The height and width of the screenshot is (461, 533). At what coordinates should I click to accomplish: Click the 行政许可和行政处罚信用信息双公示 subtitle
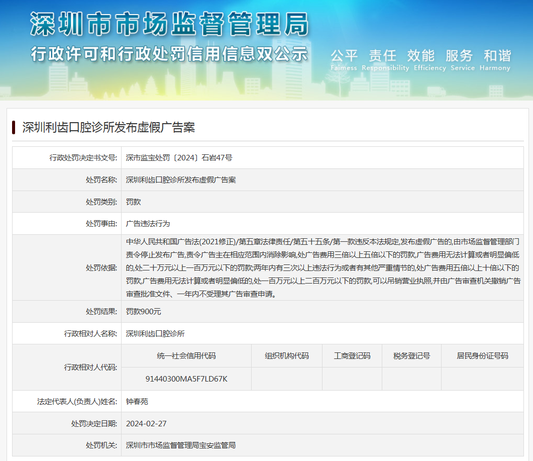[x=169, y=53]
